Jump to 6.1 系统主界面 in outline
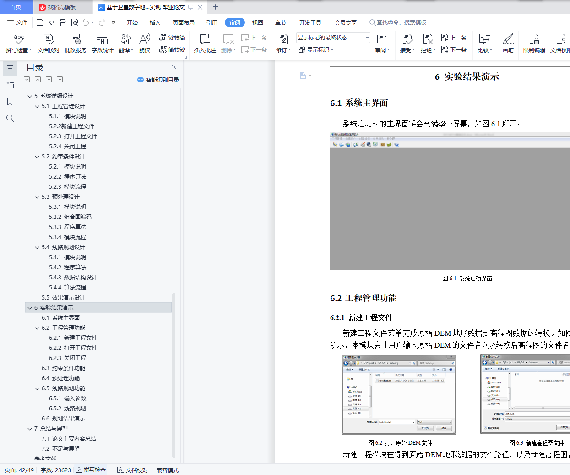The width and height of the screenshot is (570, 475). pyautogui.click(x=60, y=318)
